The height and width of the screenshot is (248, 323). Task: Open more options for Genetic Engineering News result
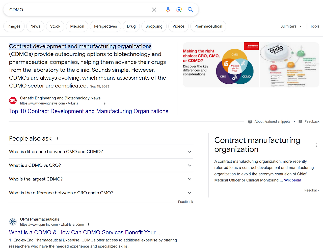[x=105, y=103]
